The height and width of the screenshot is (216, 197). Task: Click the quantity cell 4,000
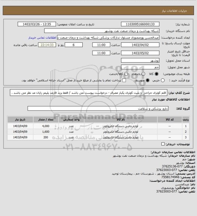46,126
